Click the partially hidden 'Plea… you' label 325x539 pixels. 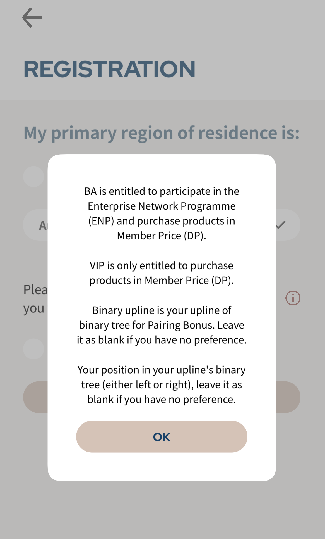[35, 299]
